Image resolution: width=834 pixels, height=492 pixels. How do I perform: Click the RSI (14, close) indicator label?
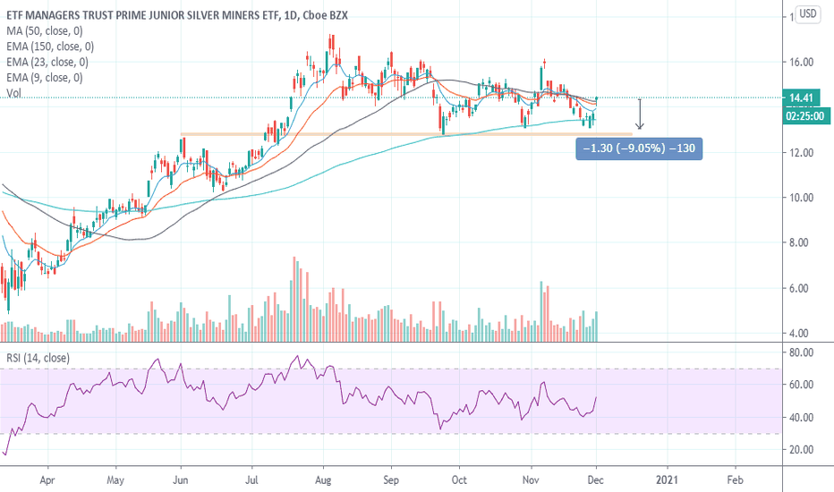(x=38, y=358)
